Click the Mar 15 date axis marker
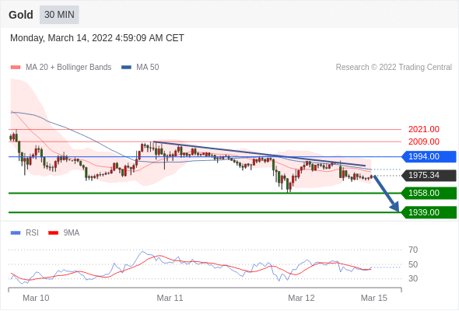Image resolution: width=459 pixels, height=311 pixels. (x=374, y=298)
